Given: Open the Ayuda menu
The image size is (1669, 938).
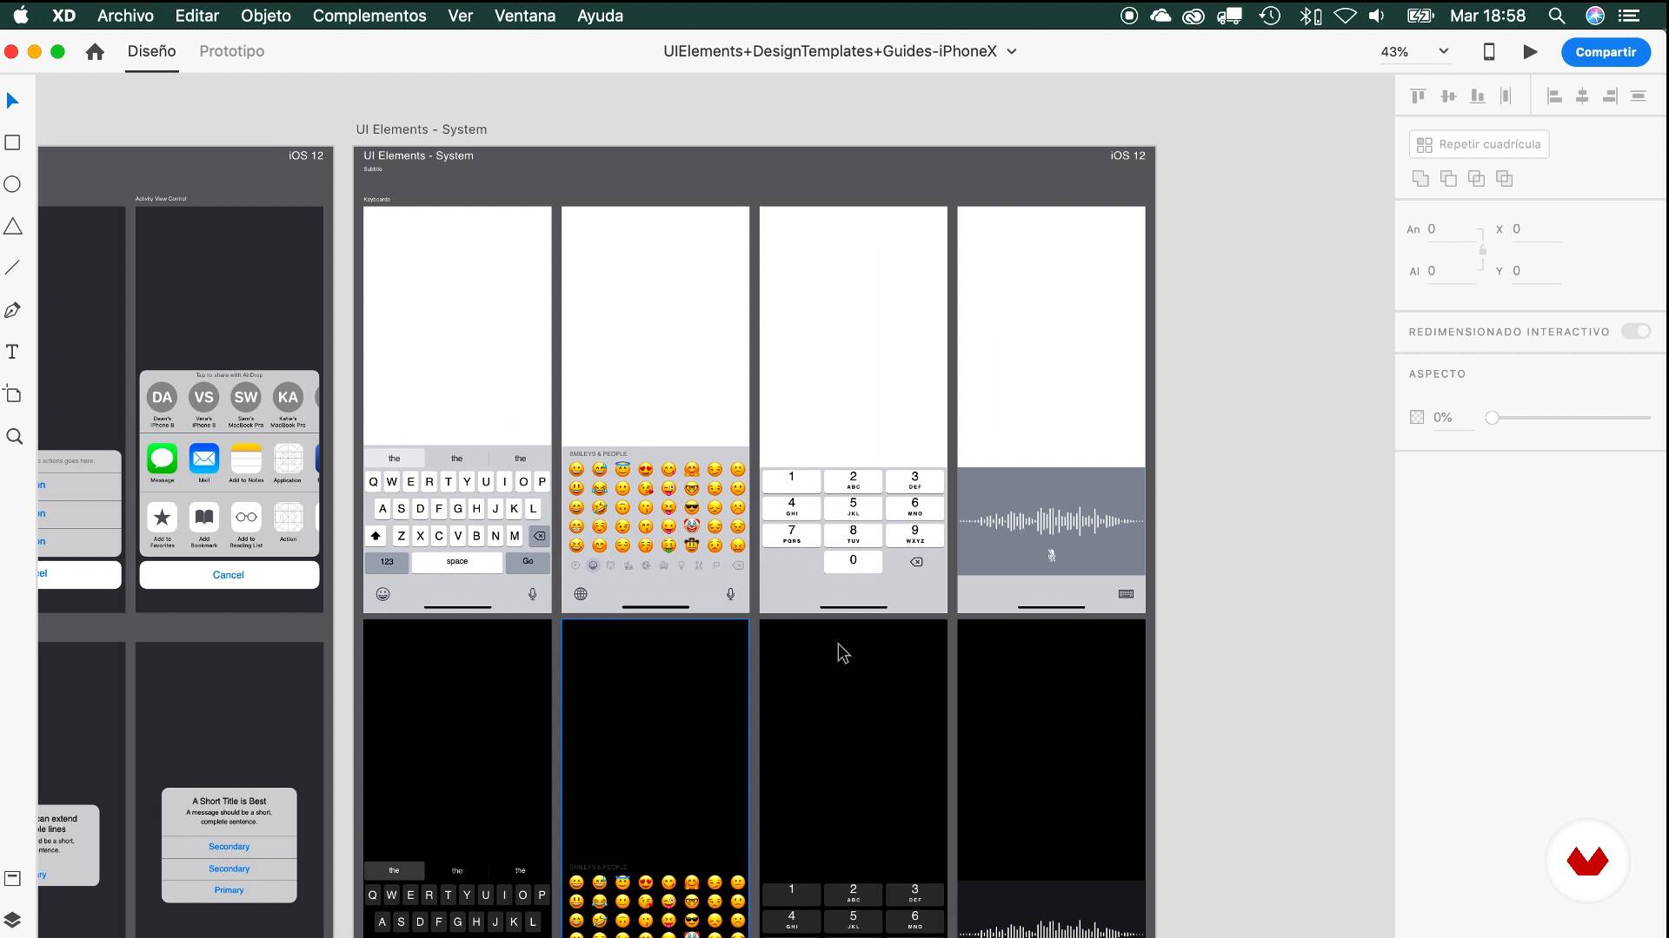Looking at the screenshot, I should tap(600, 16).
